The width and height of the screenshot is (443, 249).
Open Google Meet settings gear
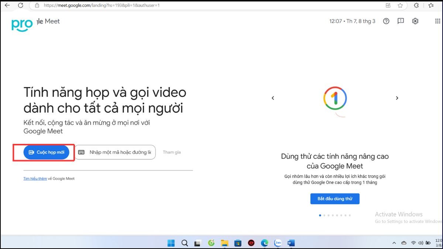415,21
